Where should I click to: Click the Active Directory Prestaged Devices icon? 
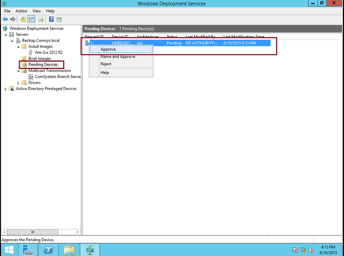[11, 89]
